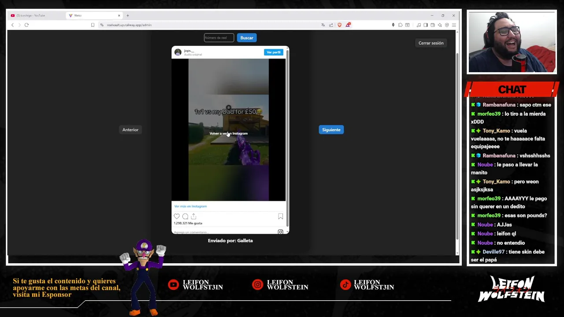Toggle the browser sidebar panel icon
Viewport: 564px width, 317px height.
(426, 25)
